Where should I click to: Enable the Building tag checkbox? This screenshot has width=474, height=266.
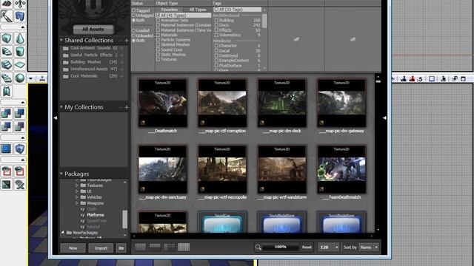[216, 21]
